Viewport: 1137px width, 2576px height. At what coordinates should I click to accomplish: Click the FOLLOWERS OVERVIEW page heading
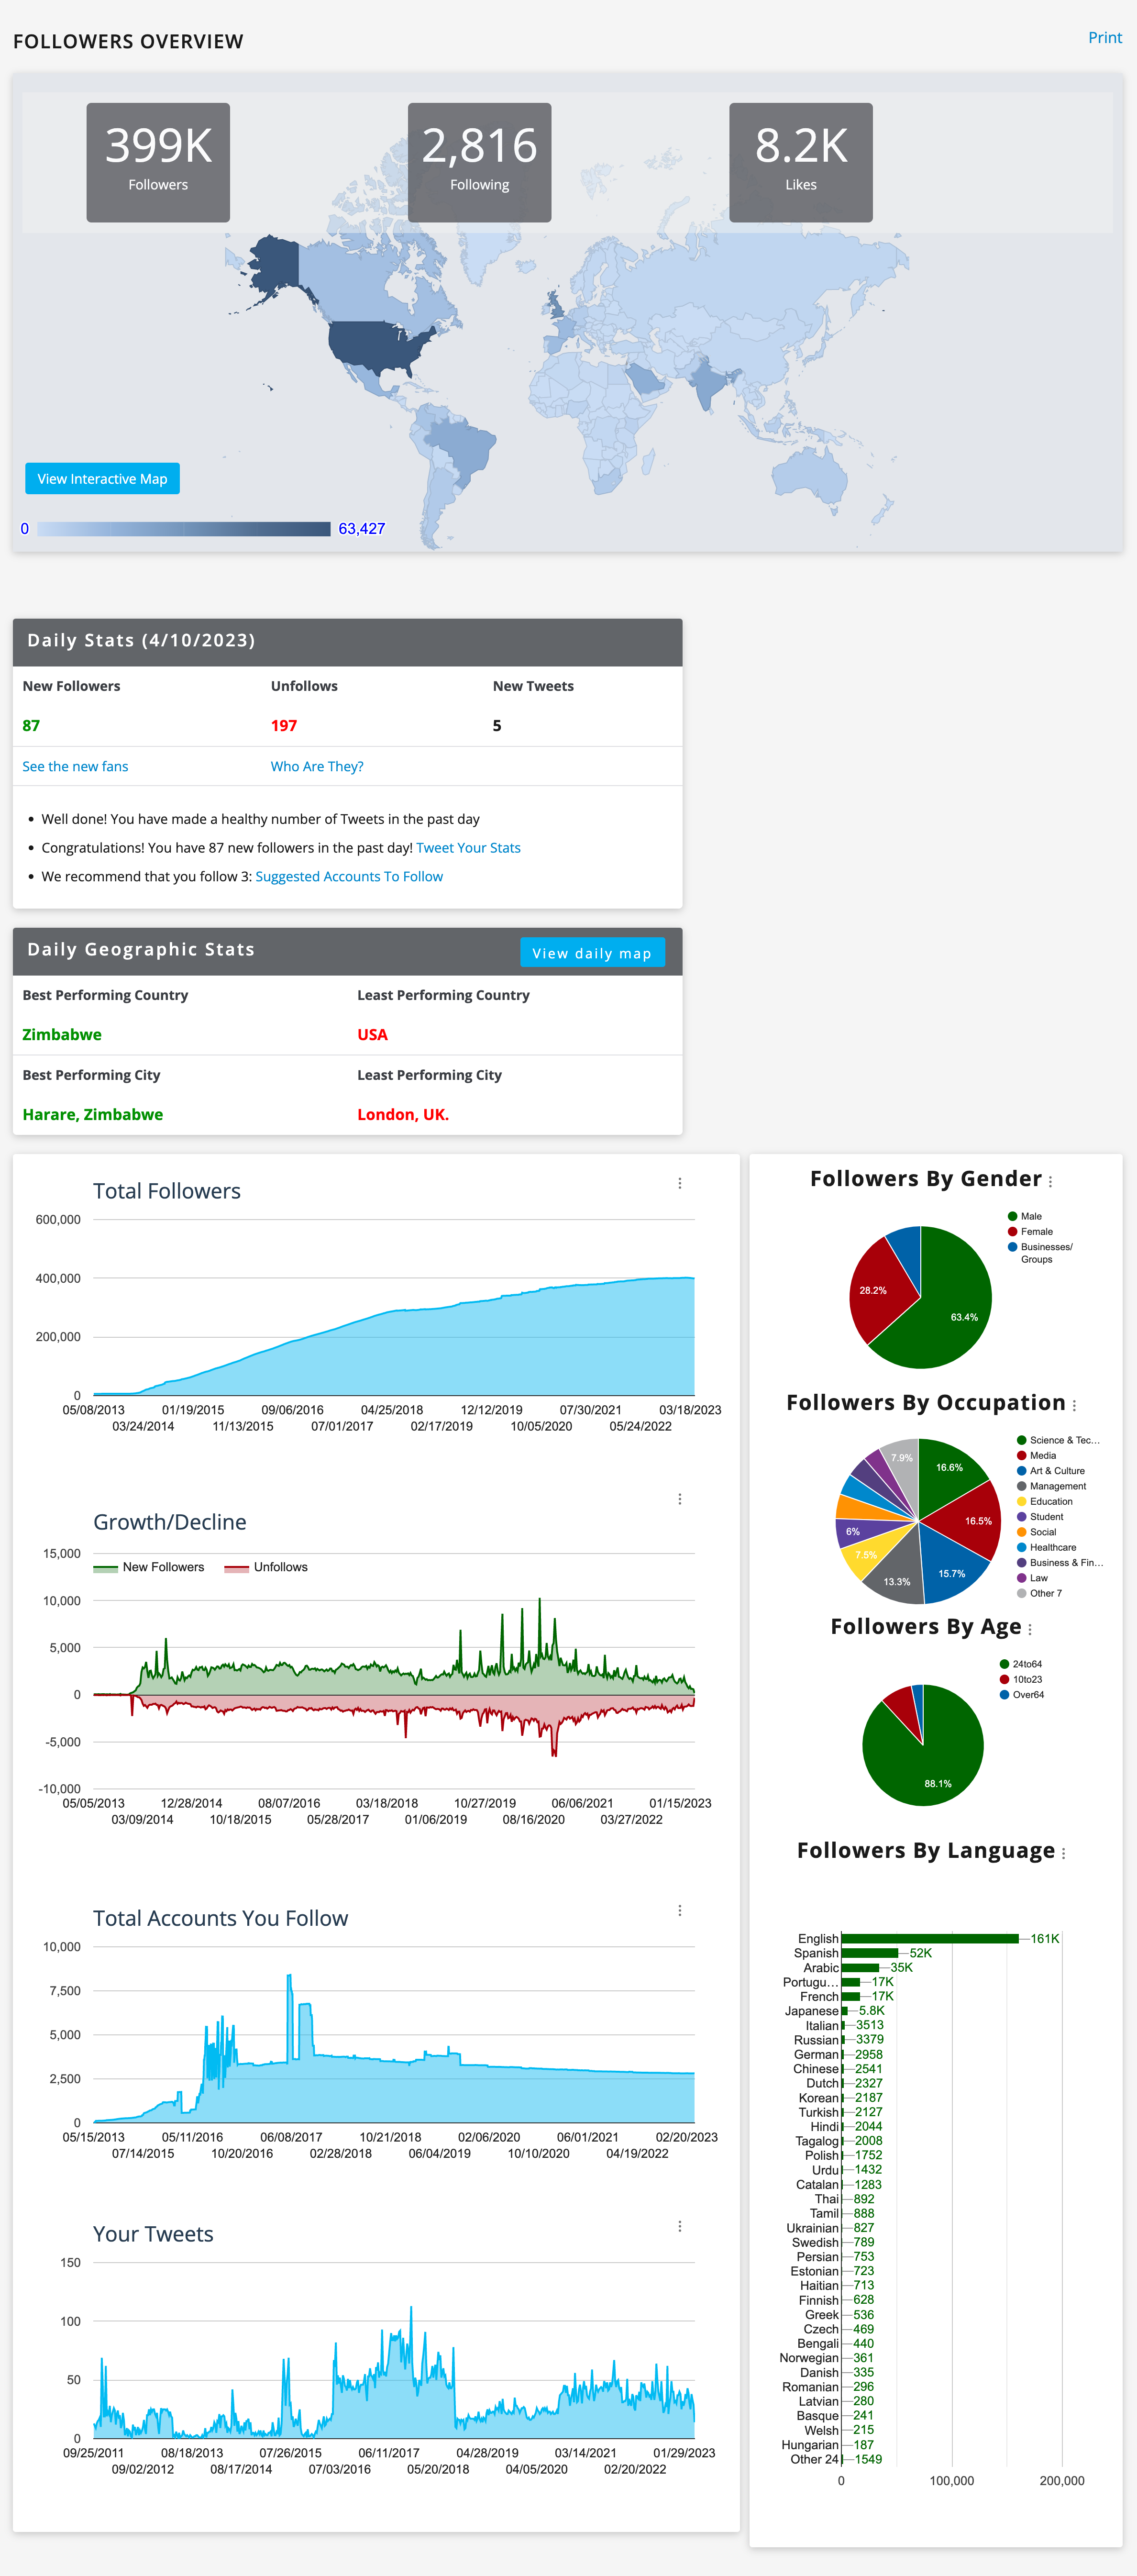(128, 41)
